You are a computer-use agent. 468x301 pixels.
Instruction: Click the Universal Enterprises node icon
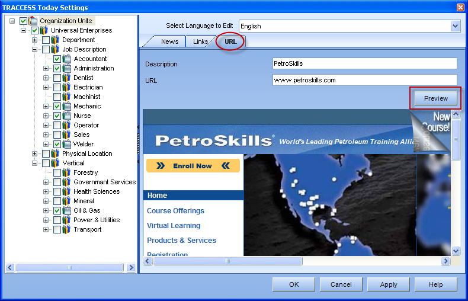[x=44, y=30]
